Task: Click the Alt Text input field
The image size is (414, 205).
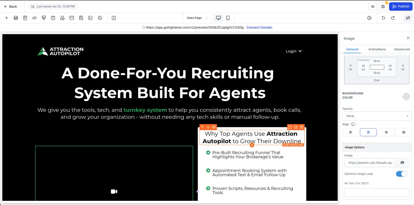Action: tap(377, 193)
